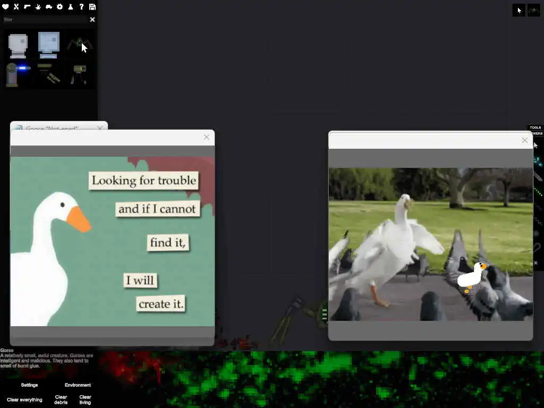Image resolution: width=544 pixels, height=408 pixels.
Task: Open the Save floppy disk icon
Action: click(92, 6)
